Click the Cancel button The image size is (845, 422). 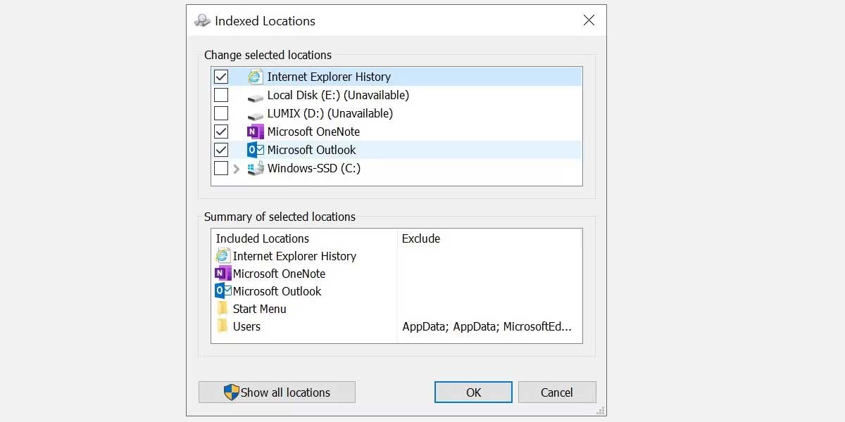coord(557,392)
